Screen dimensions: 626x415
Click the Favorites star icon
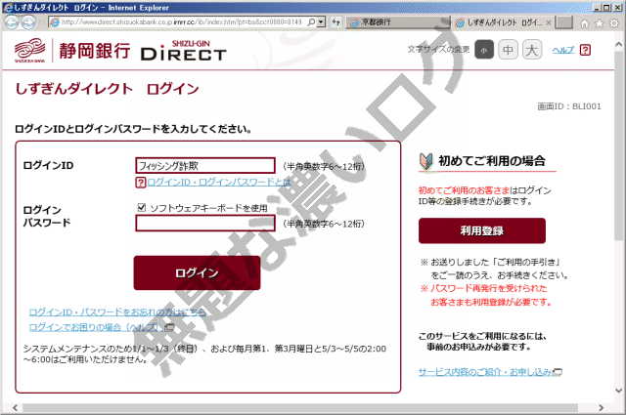pyautogui.click(x=600, y=23)
